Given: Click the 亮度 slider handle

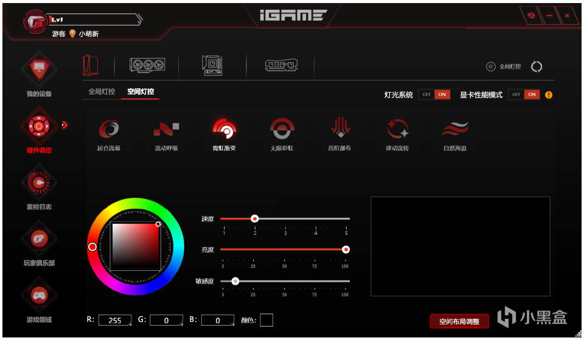Looking at the screenshot, I should point(346,250).
